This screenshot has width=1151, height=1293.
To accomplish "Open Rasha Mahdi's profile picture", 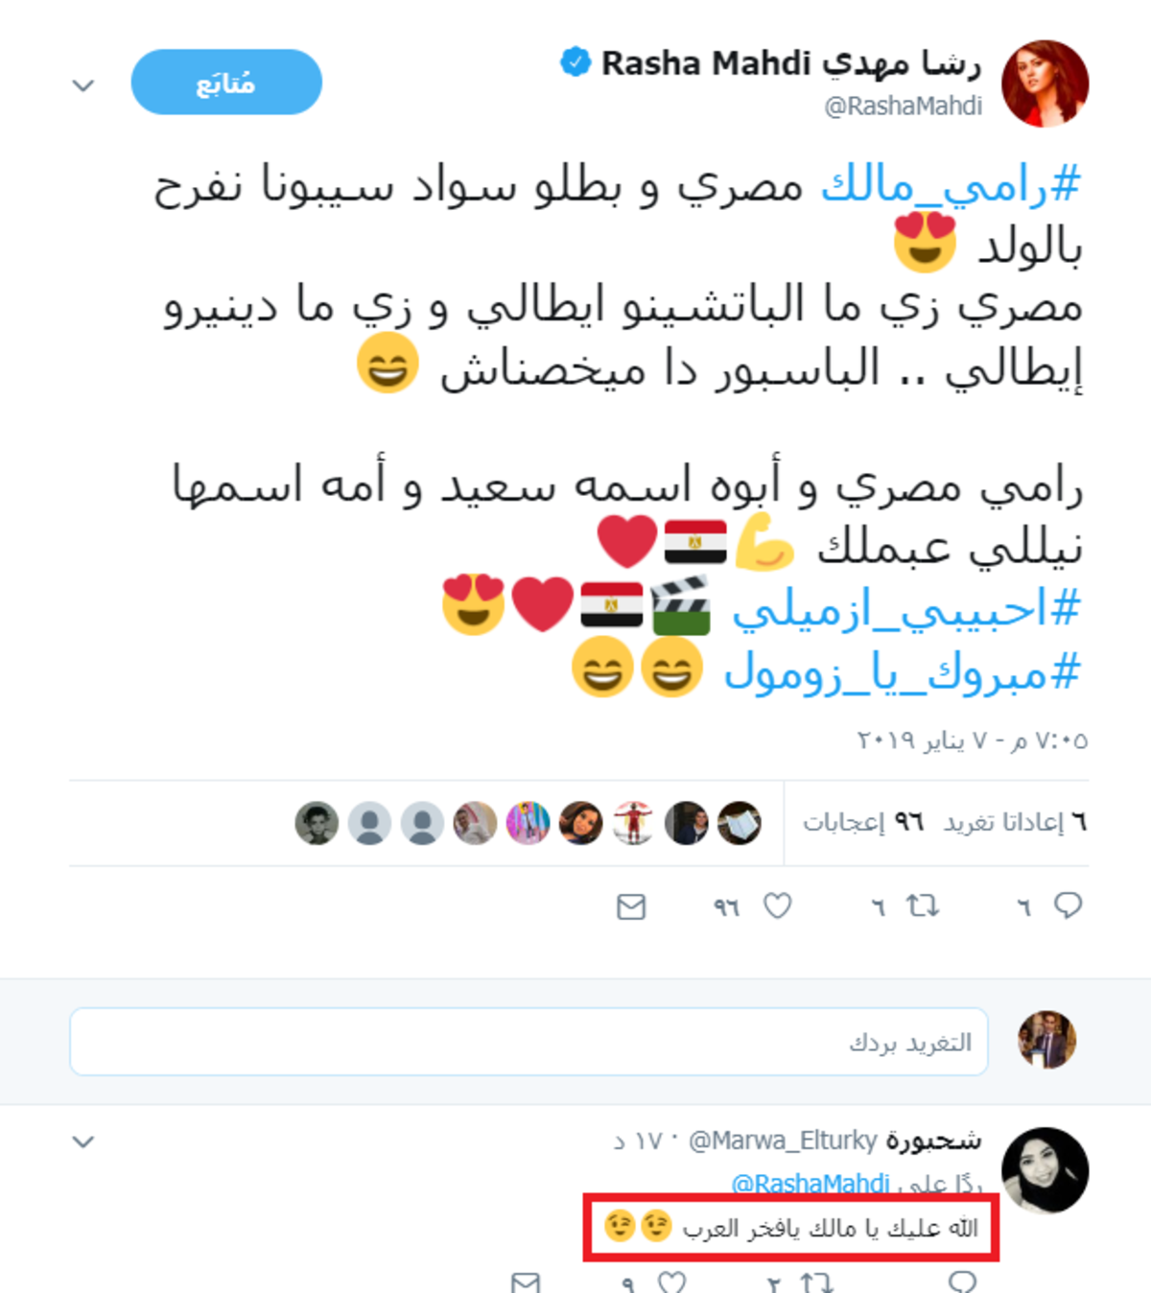I will (x=1045, y=83).
